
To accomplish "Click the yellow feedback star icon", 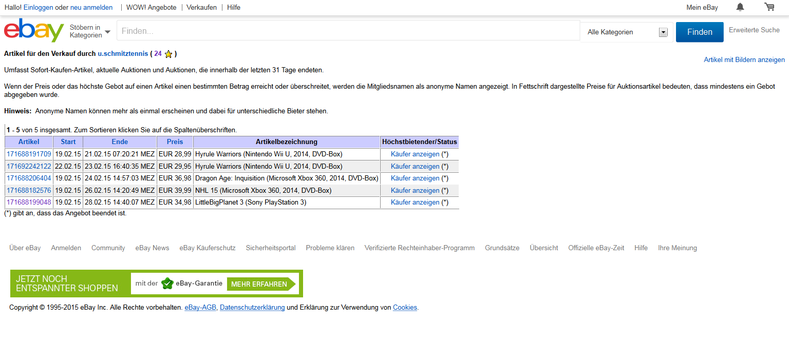I will (168, 54).
